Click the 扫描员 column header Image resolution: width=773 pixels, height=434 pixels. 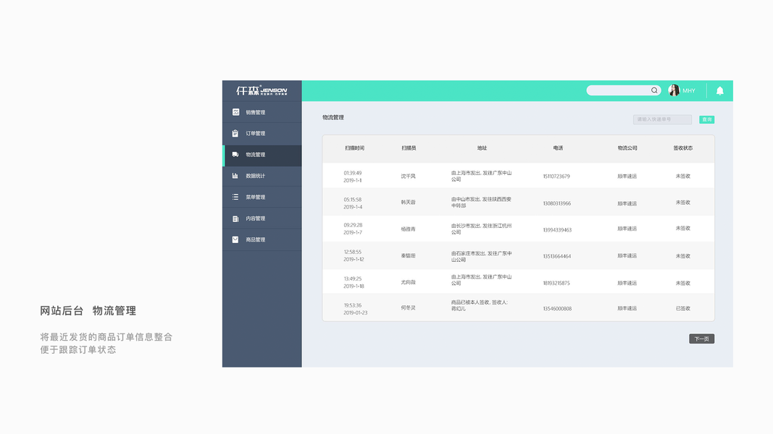[409, 148]
